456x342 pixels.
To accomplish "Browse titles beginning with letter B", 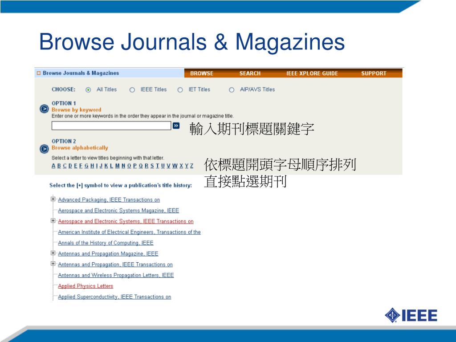I will 59,166.
